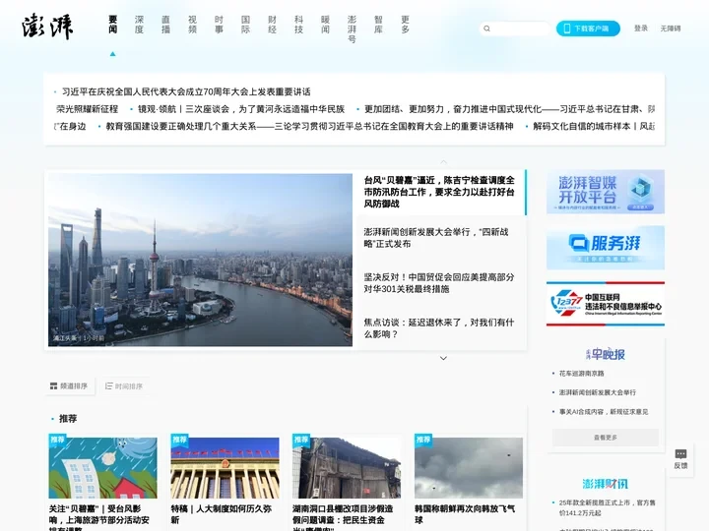Click 推荐 tag on typhoon card

pyautogui.click(x=57, y=440)
